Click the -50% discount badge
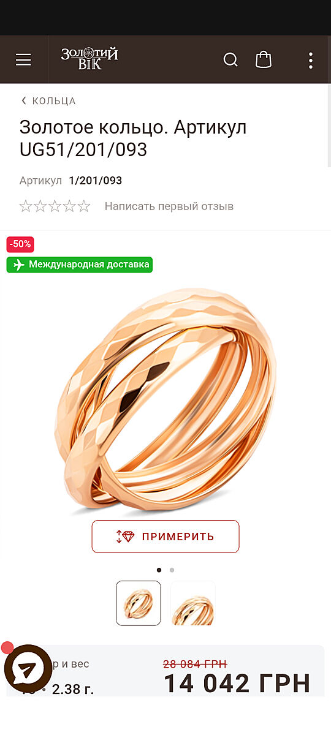Image resolution: width=331 pixels, height=735 pixels. point(20,244)
